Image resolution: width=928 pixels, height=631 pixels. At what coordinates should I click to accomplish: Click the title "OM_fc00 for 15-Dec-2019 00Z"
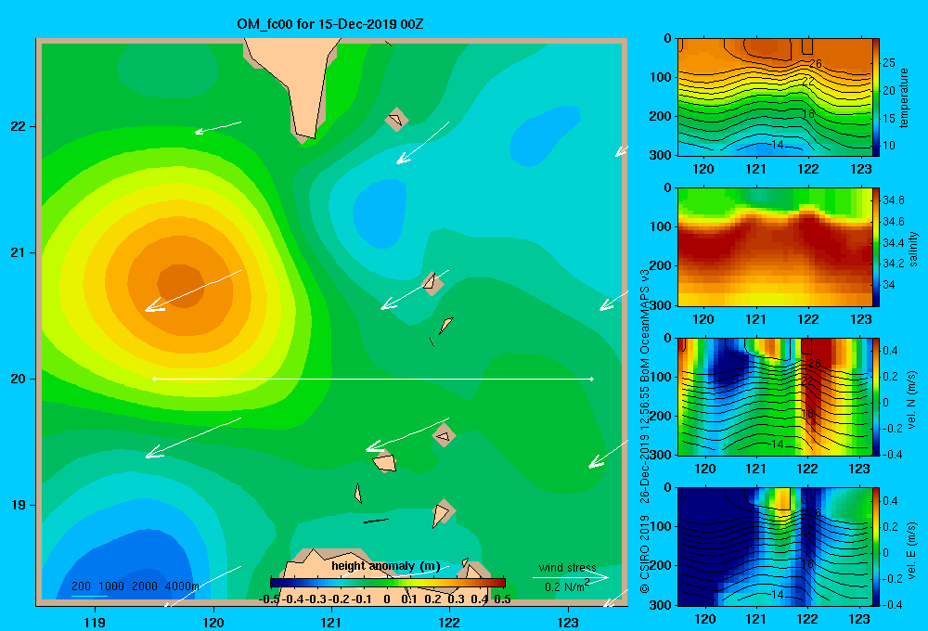tap(329, 24)
